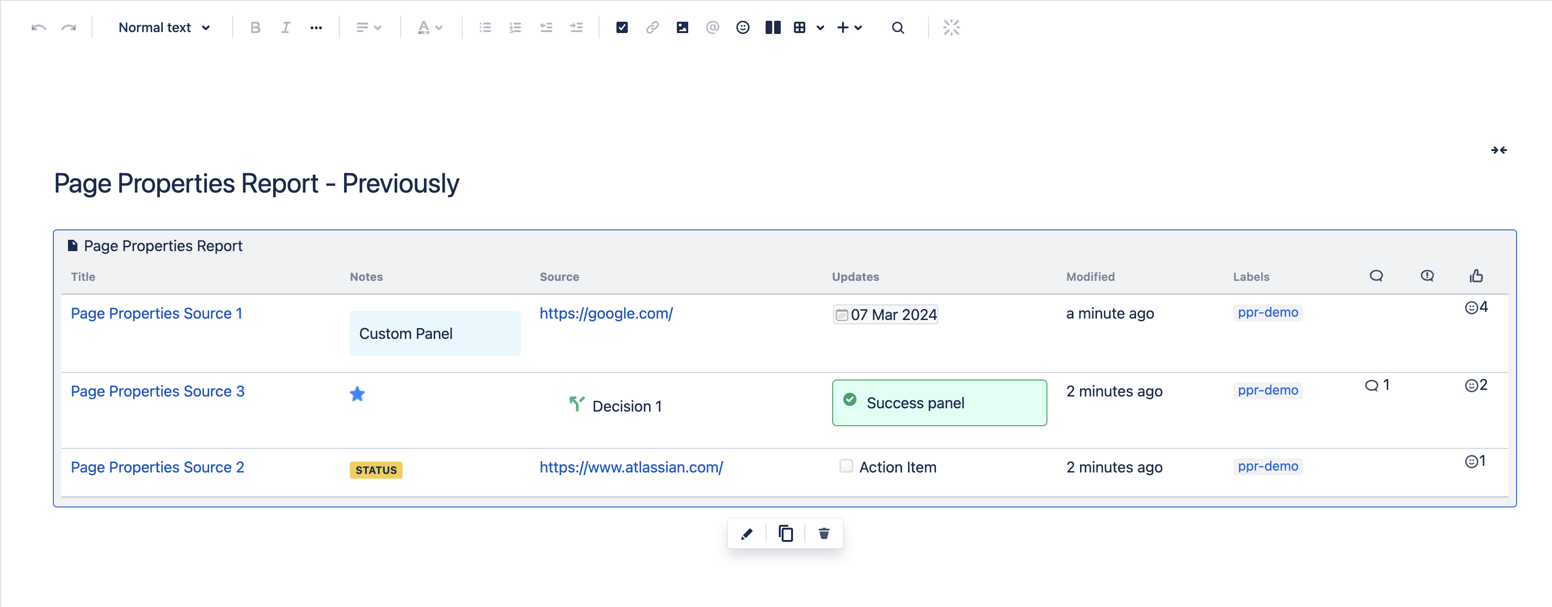This screenshot has height=607, width=1552.
Task: Collapse page width with arrows icon
Action: pos(1499,150)
